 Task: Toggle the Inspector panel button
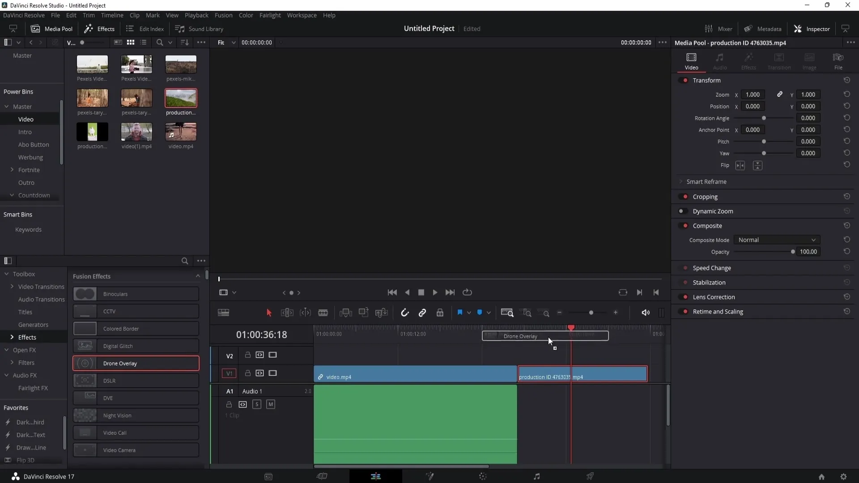coord(812,29)
